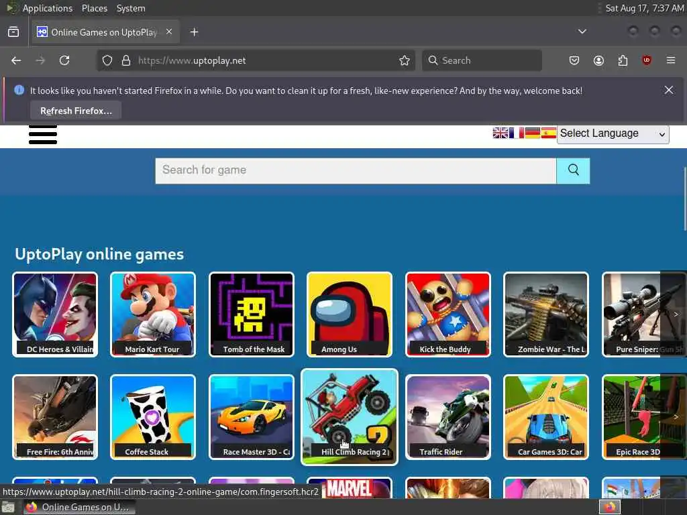
Task: Click the Search for game field
Action: point(356,171)
